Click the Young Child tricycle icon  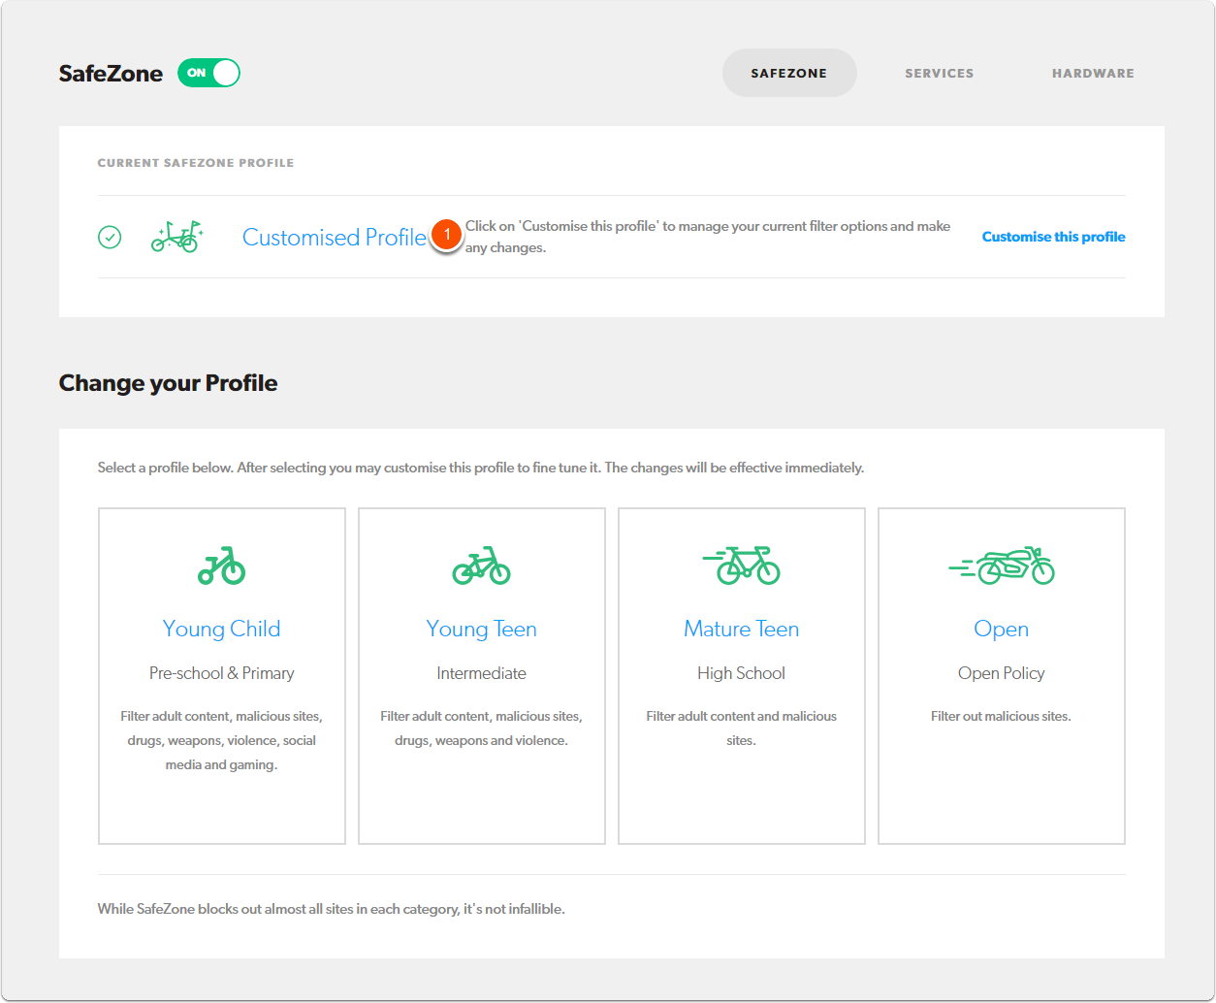221,566
